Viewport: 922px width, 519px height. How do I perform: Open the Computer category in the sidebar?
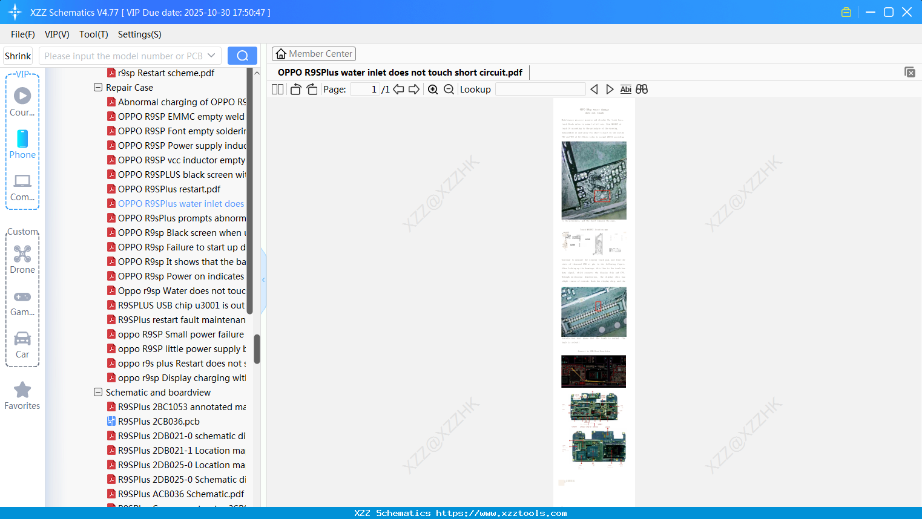click(x=22, y=187)
